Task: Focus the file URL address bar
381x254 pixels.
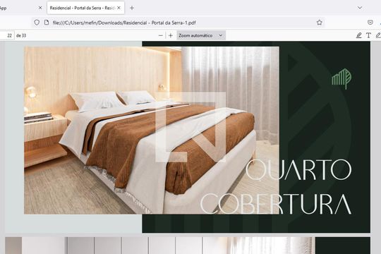Action: 179,23
